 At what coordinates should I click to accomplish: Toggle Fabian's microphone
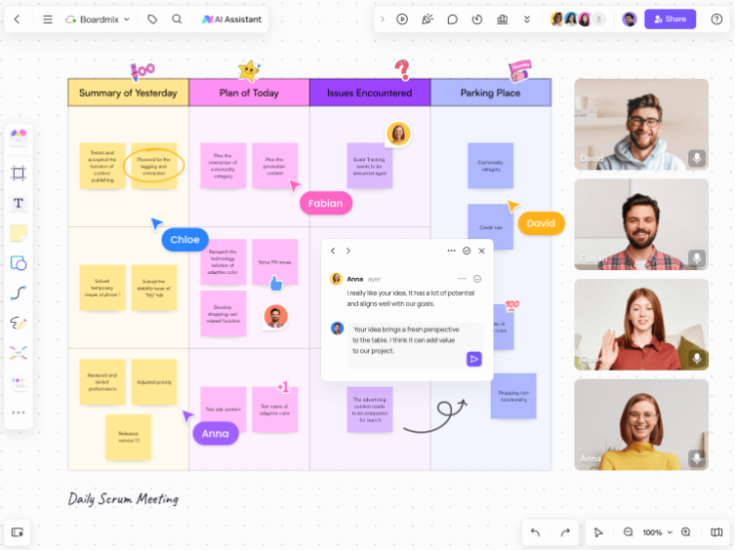coord(696,258)
